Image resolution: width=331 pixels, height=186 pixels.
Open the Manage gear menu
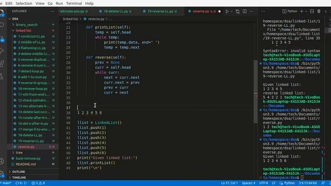click(2, 174)
